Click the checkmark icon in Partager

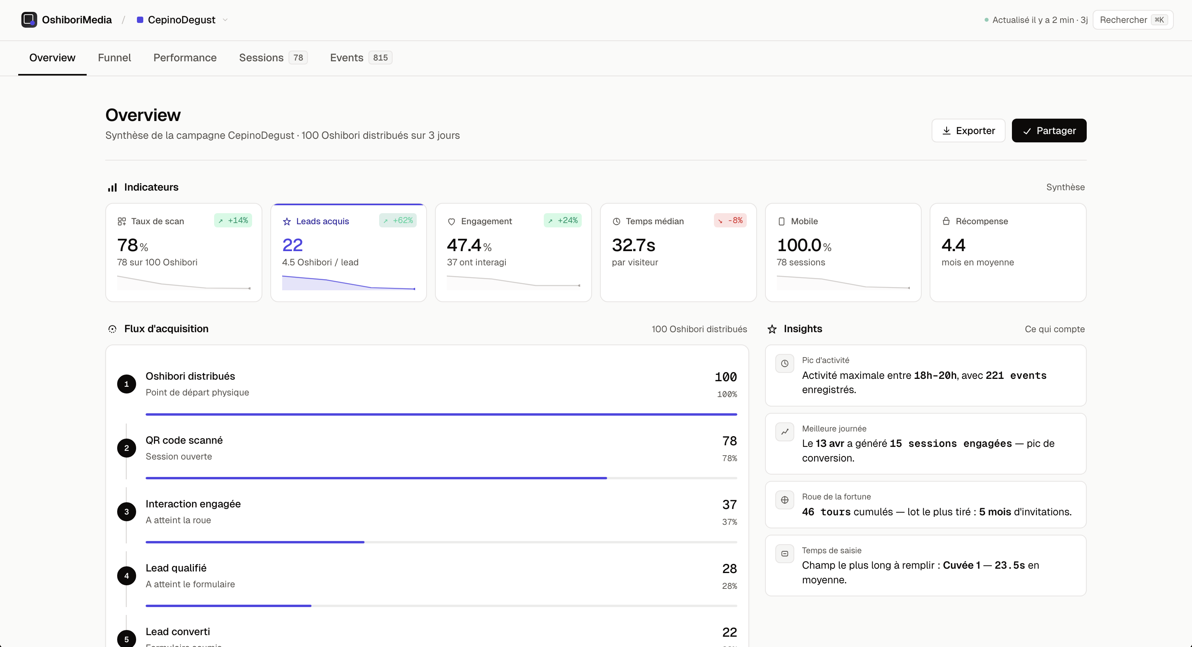pos(1027,131)
